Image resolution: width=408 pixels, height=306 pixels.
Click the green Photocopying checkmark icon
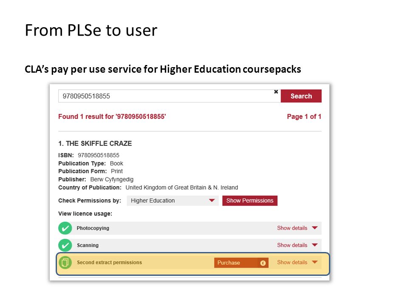pyautogui.click(x=65, y=228)
